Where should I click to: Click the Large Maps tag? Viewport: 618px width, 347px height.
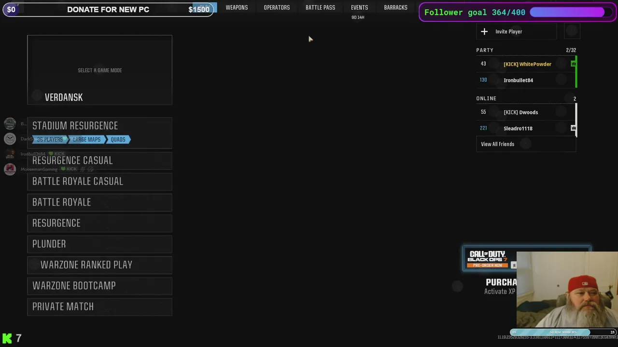pyautogui.click(x=86, y=139)
